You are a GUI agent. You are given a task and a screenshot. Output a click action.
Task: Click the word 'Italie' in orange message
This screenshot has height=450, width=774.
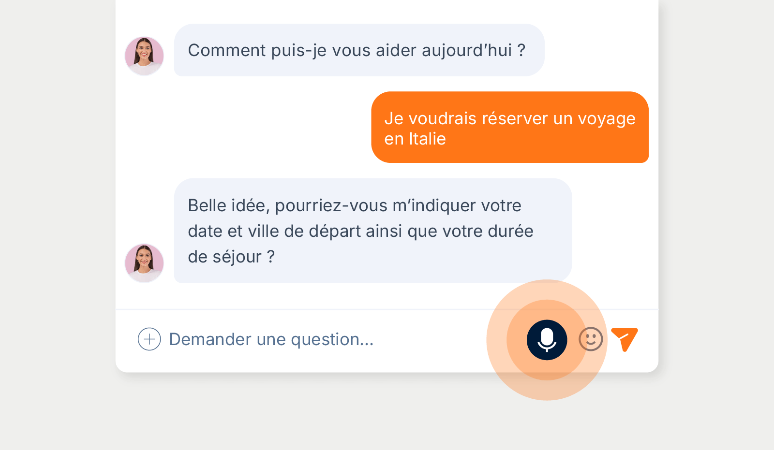coord(427,139)
